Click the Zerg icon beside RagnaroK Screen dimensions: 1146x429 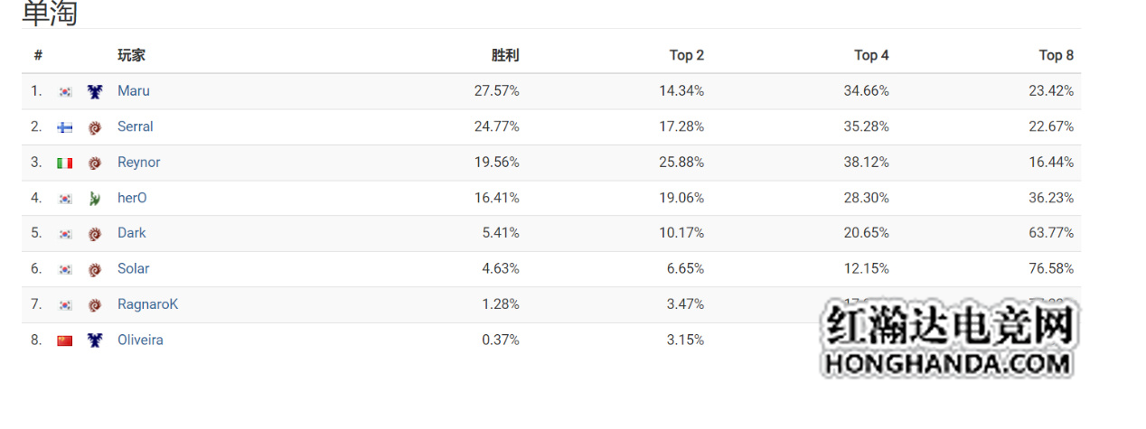[x=94, y=305]
